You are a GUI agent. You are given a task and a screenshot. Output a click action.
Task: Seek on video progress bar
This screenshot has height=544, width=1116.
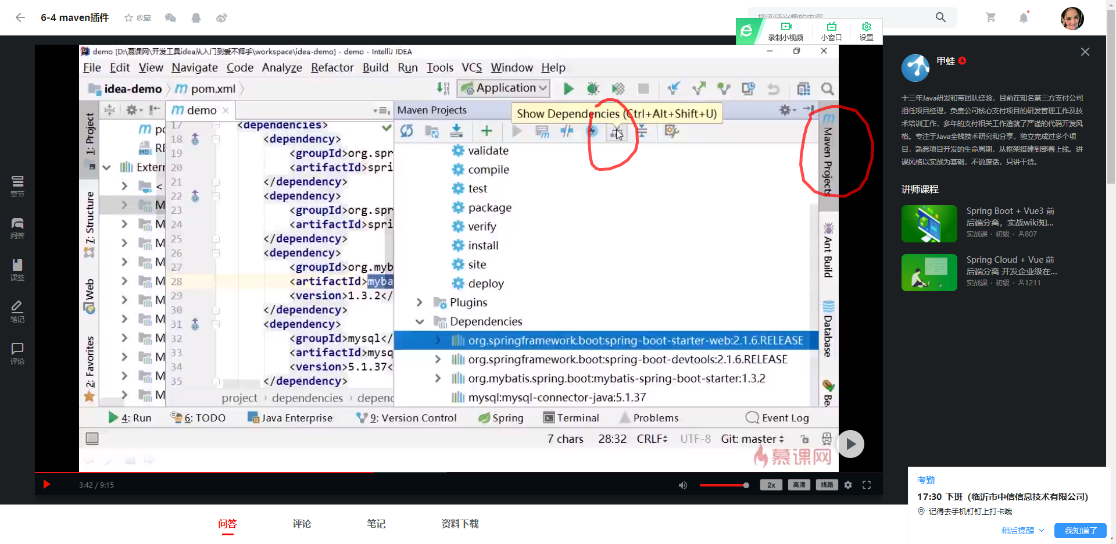[x=459, y=472]
